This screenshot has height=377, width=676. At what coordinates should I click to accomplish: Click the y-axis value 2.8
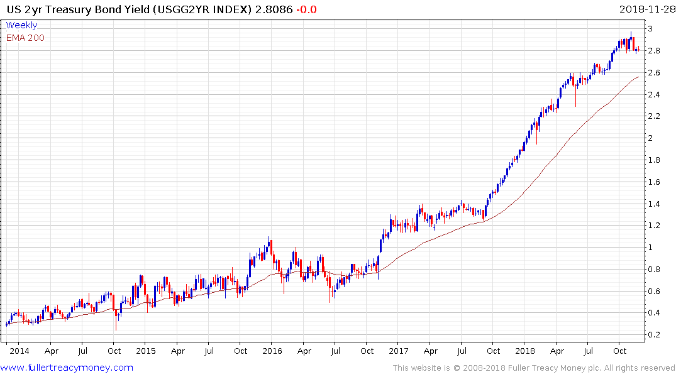pos(653,51)
